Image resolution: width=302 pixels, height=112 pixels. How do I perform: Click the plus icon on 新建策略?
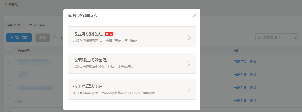12,38
